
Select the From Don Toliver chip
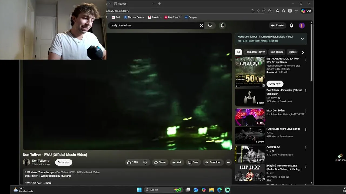tap(255, 52)
